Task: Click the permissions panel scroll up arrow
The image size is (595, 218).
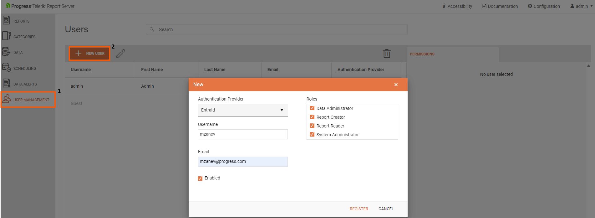Action: click(588, 66)
